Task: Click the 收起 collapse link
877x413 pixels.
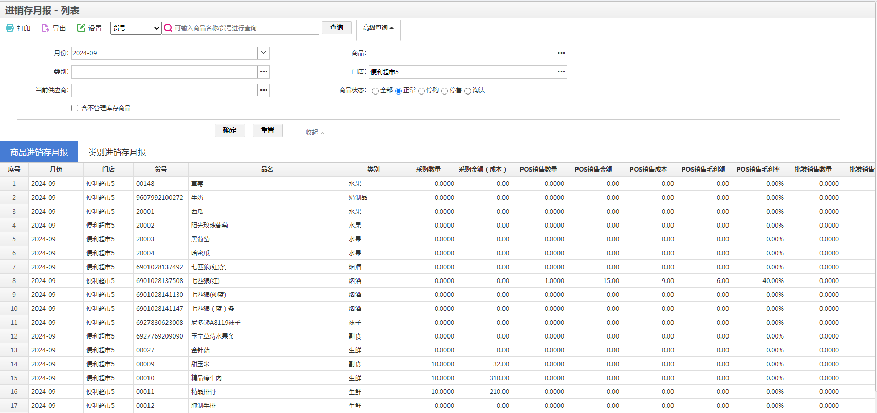Action: coord(315,133)
